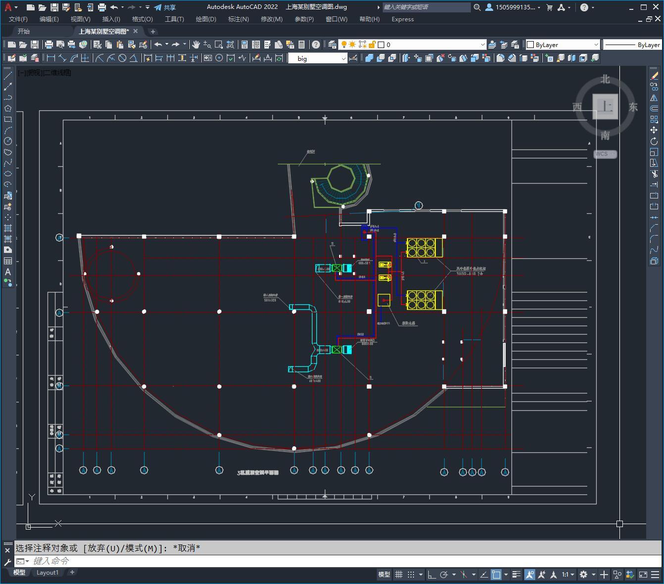Image resolution: width=664 pixels, height=584 pixels.
Task: Click the WCS label under the ViewCube
Action: [x=605, y=154]
